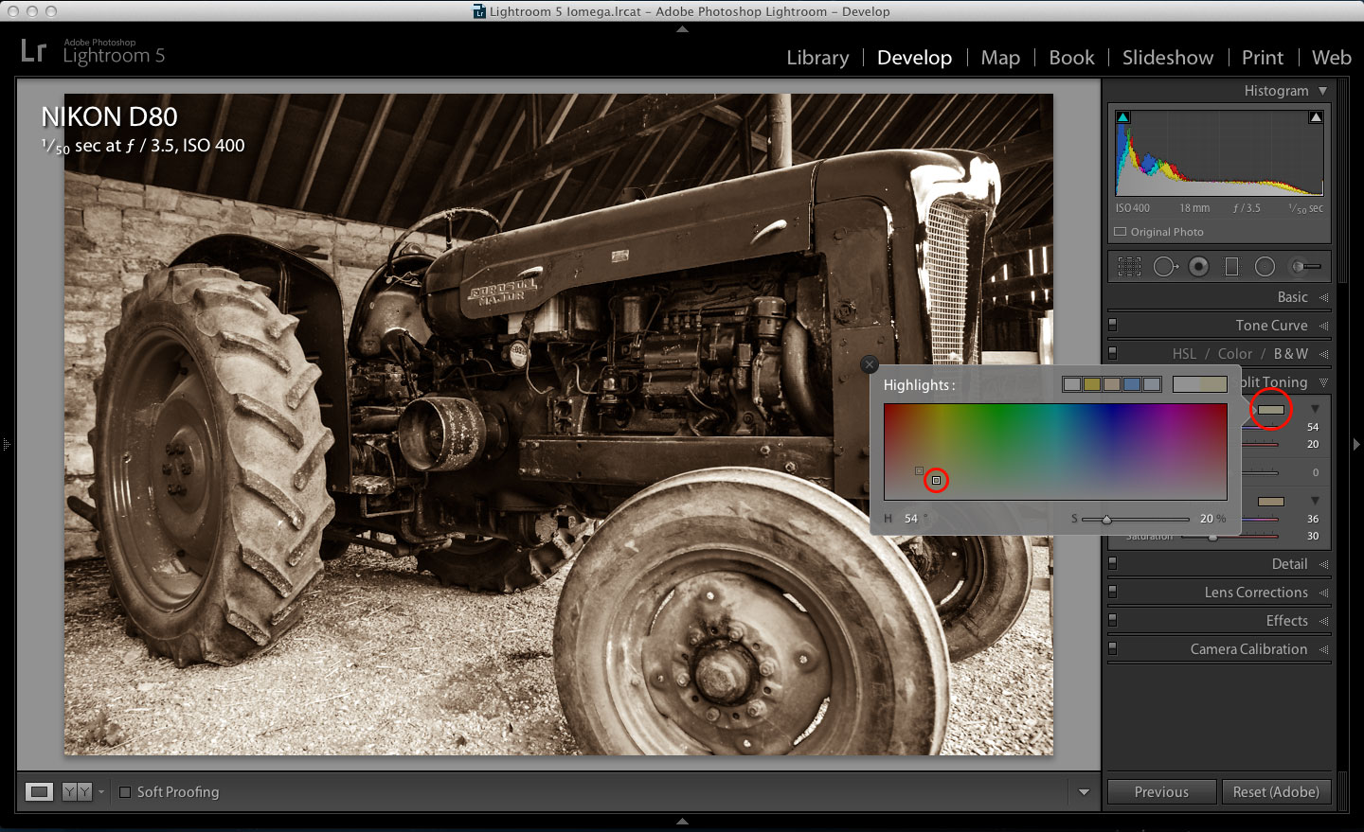
Task: Choose the Red Eye Correction tool
Action: coord(1199,267)
